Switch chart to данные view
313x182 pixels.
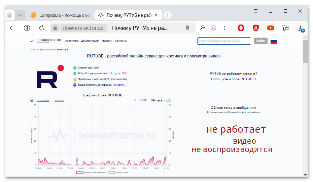[59, 100]
